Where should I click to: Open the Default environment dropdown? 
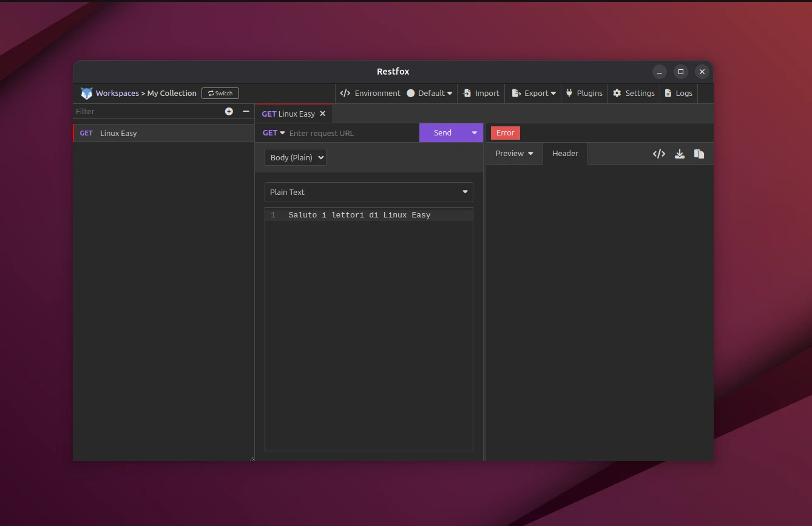click(x=430, y=94)
